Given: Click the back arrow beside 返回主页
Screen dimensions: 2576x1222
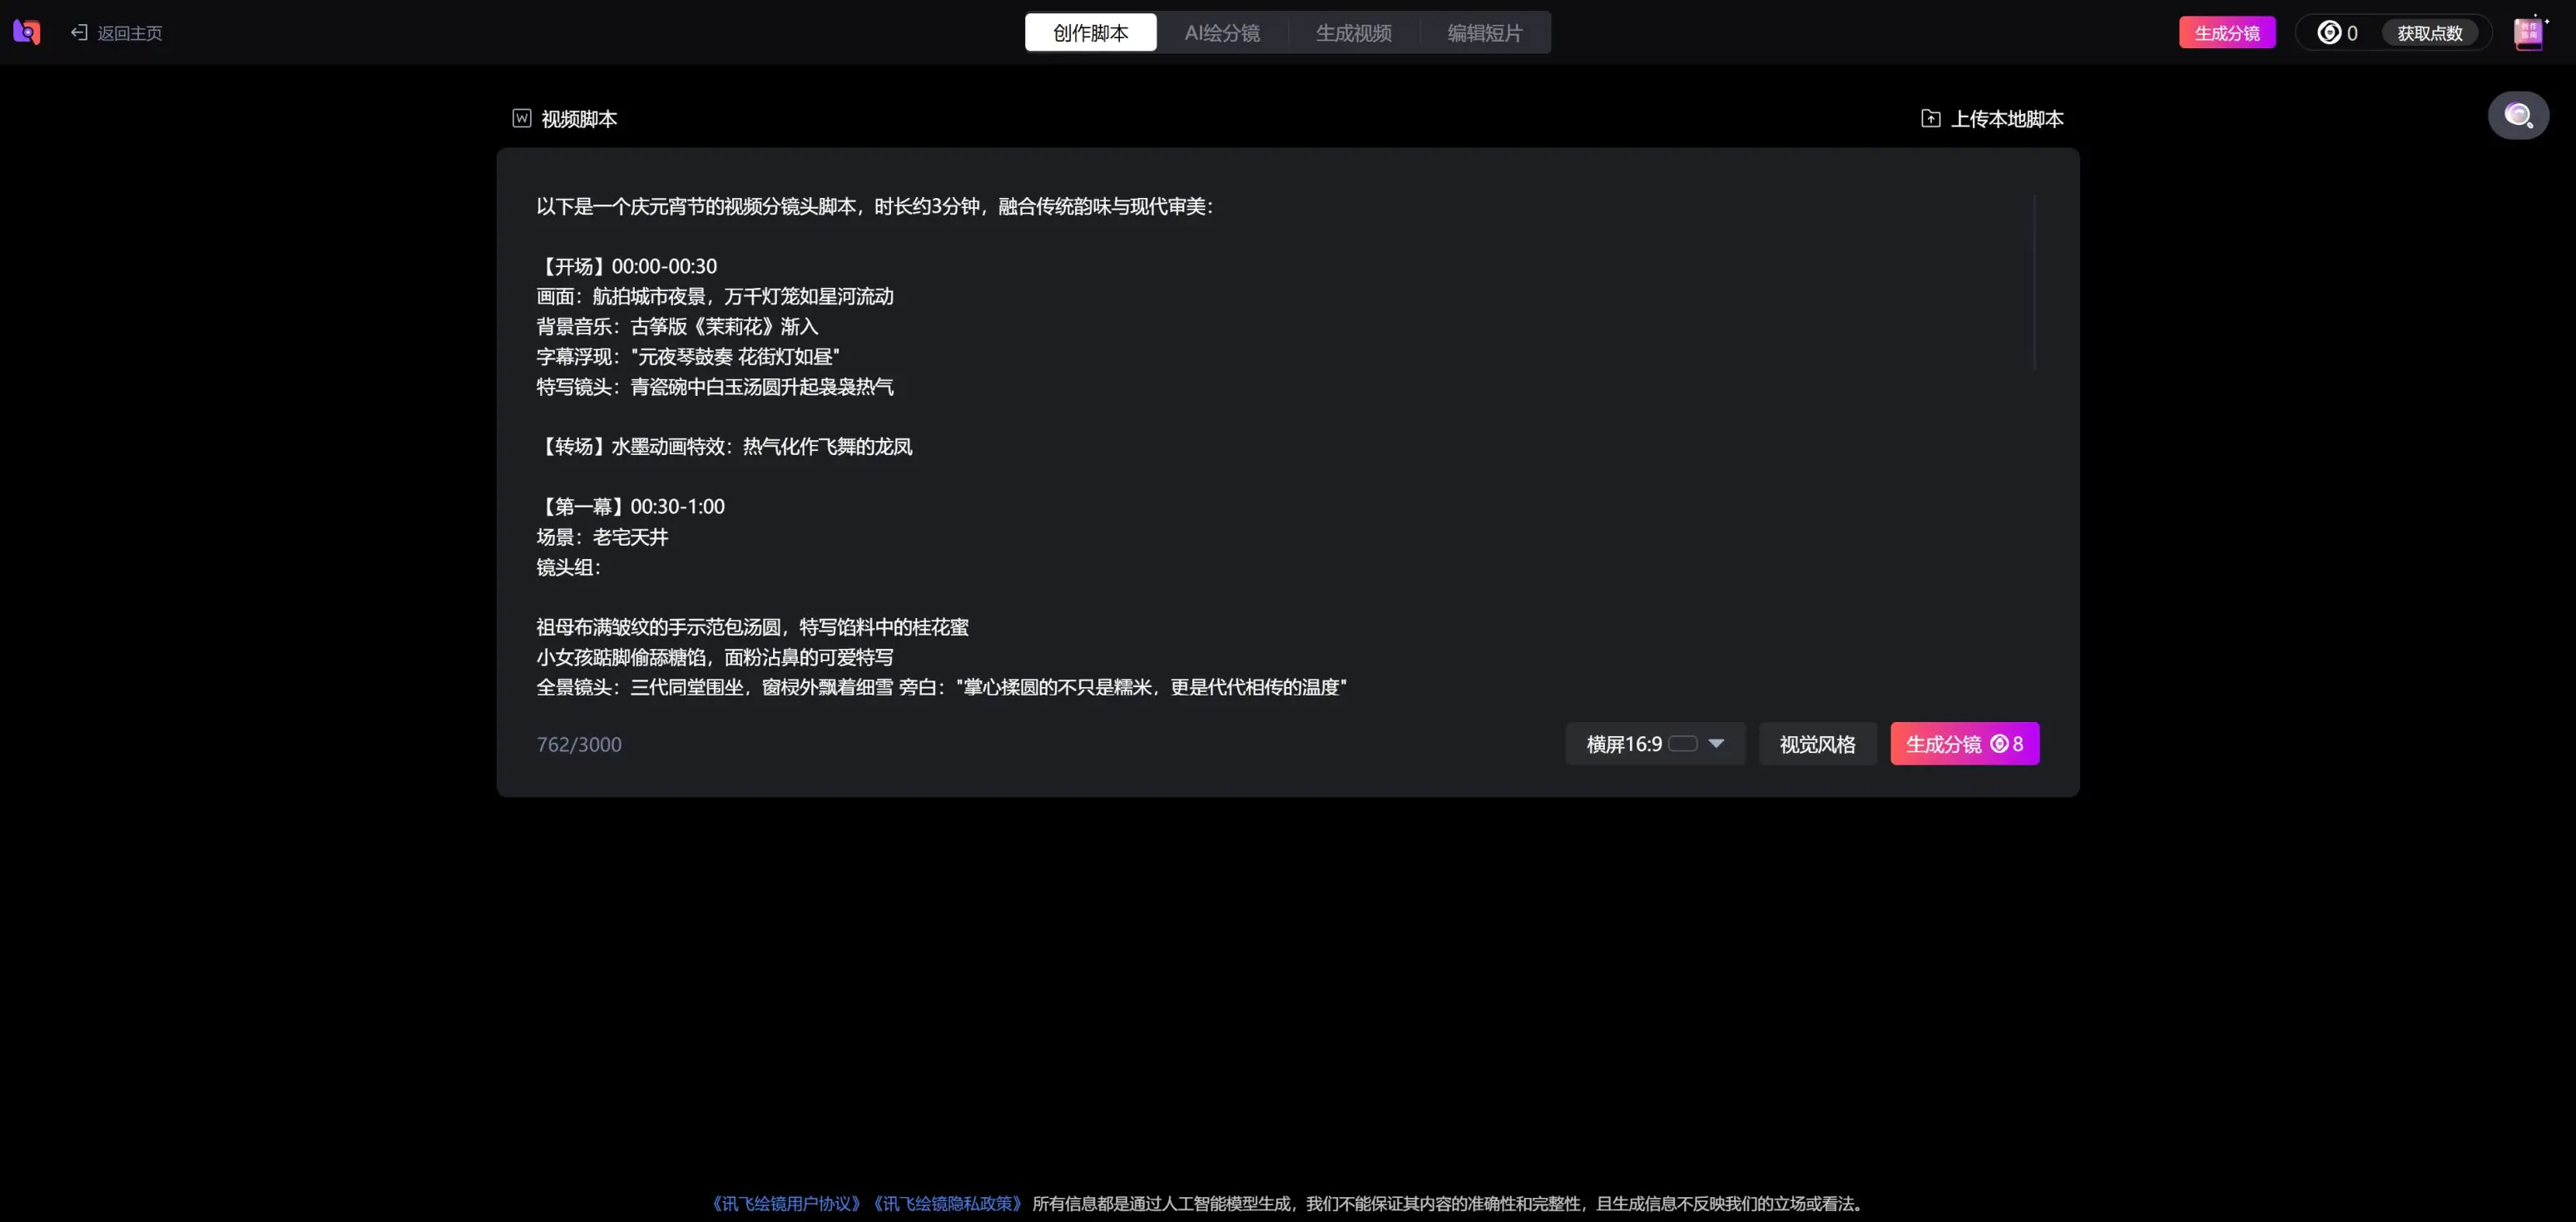Looking at the screenshot, I should click(79, 32).
